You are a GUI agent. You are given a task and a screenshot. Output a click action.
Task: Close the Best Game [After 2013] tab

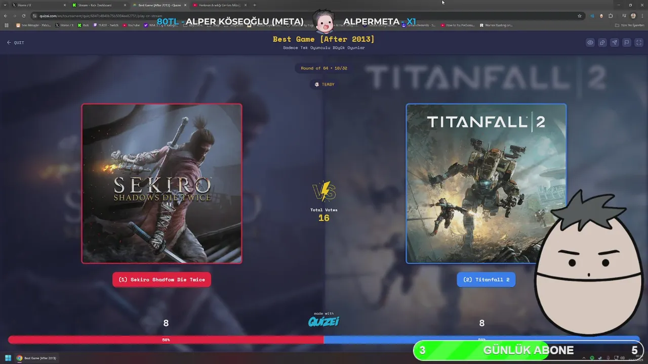click(185, 5)
